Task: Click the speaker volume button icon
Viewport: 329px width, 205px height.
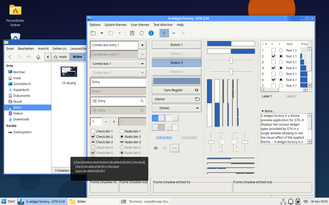Action: pos(156,148)
